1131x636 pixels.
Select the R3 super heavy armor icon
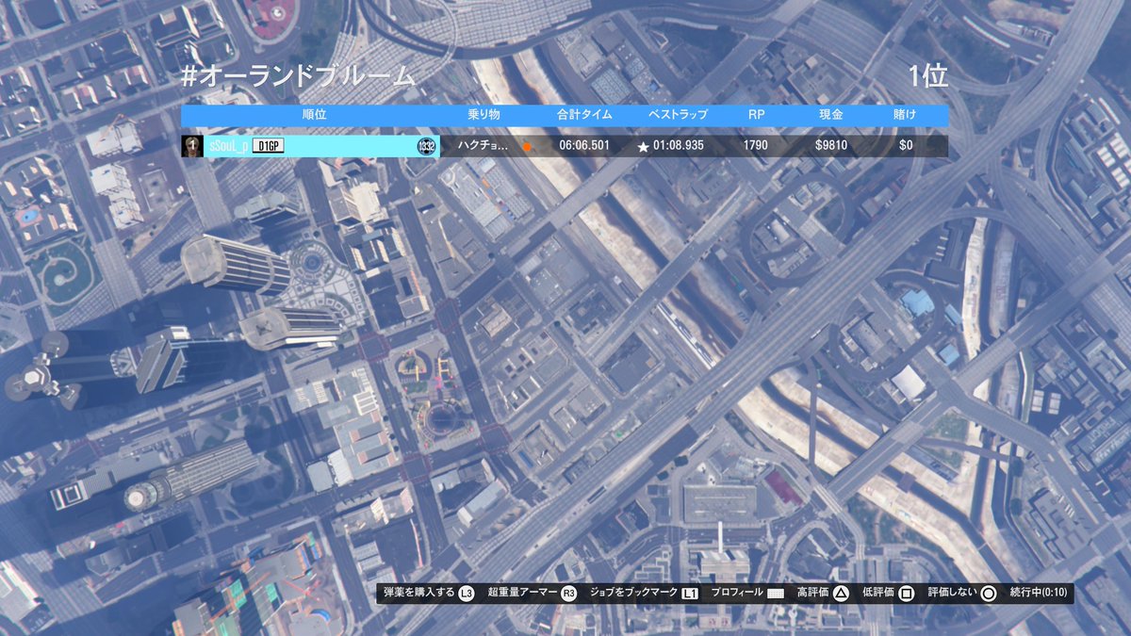coord(568,594)
